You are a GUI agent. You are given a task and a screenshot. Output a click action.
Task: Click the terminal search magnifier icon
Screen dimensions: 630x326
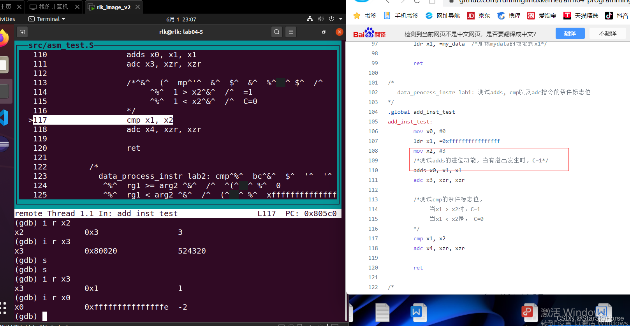click(277, 32)
